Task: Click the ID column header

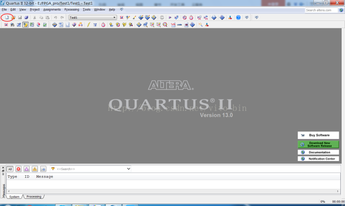Action: [x=27, y=176]
